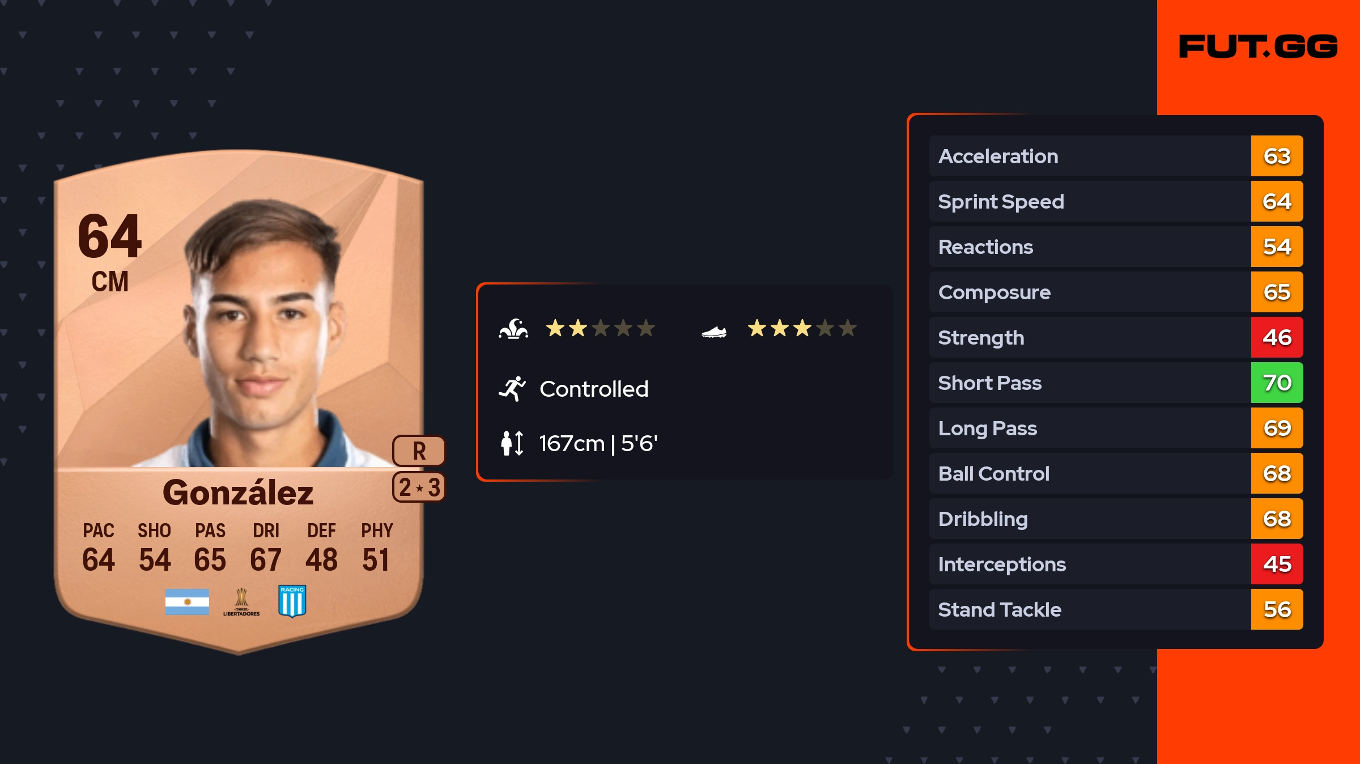The width and height of the screenshot is (1360, 764).
Task: Click the 64 overall rating on card
Action: point(110,236)
